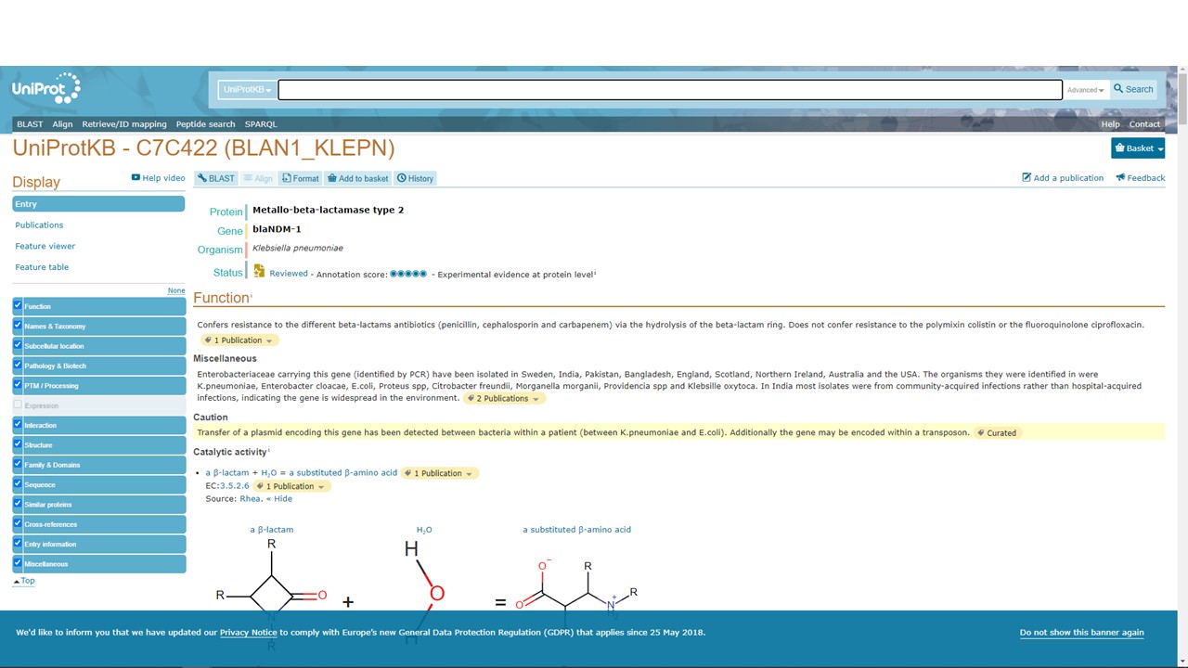Toggle the Similar proteins checkbox
This screenshot has width=1188, height=668.
18,504
